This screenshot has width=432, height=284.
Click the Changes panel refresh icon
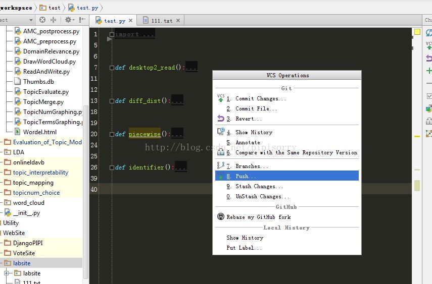(428, 33)
